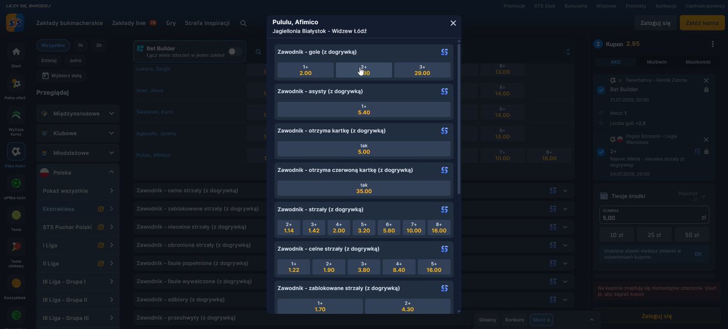Select Piłka nożna sidebar icon
Image resolution: width=728 pixels, height=329 pixels.
(x=16, y=155)
